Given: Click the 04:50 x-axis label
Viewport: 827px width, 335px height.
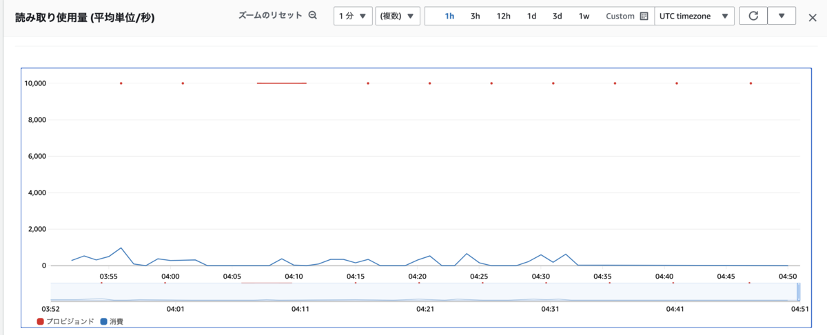Looking at the screenshot, I should [788, 276].
